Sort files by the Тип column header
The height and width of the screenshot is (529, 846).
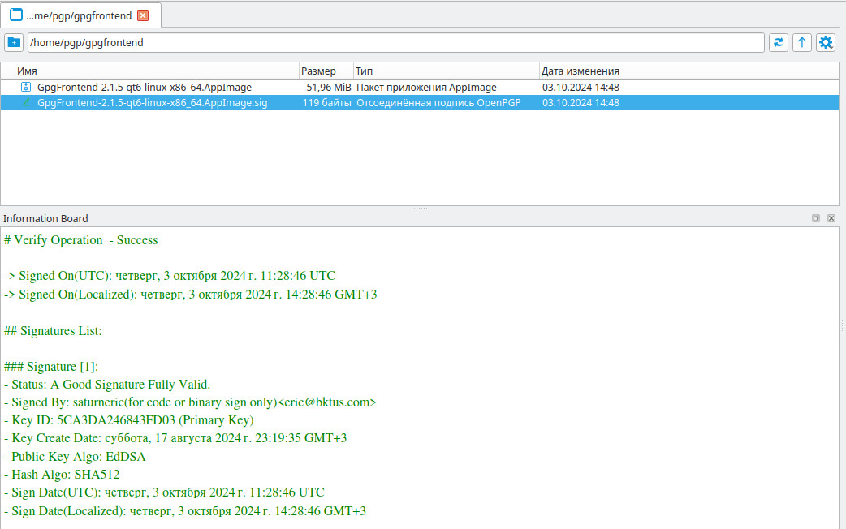click(446, 71)
